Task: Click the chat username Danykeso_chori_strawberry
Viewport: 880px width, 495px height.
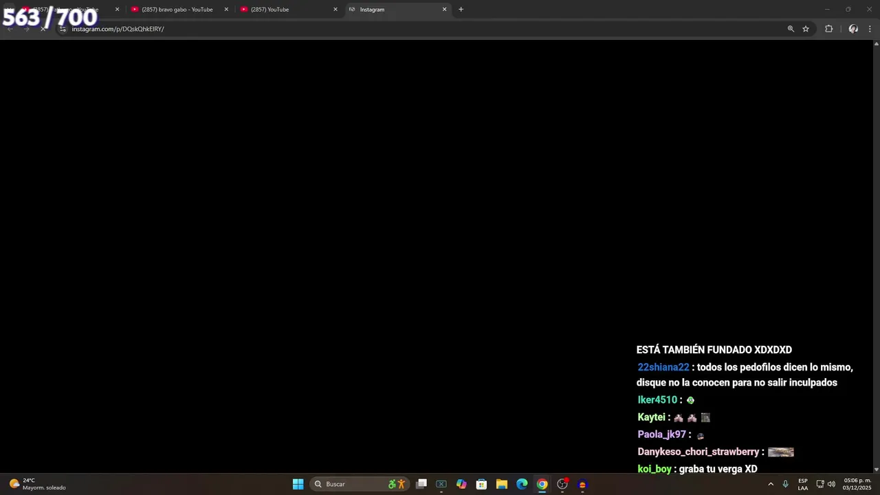Action: coord(698,452)
